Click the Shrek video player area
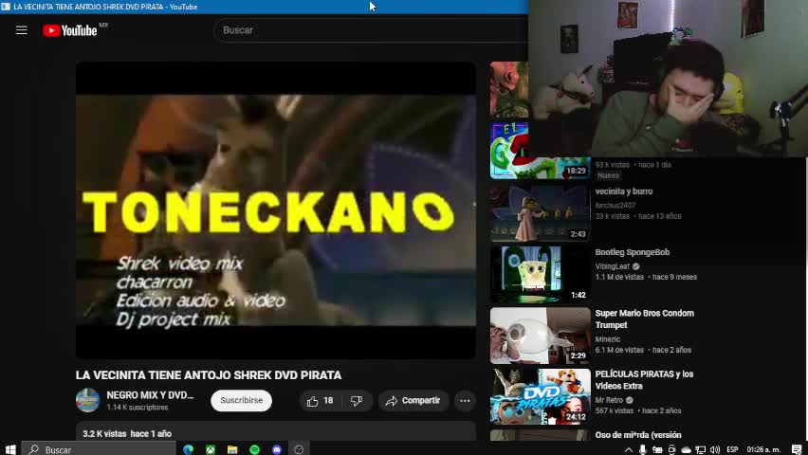 pos(276,210)
